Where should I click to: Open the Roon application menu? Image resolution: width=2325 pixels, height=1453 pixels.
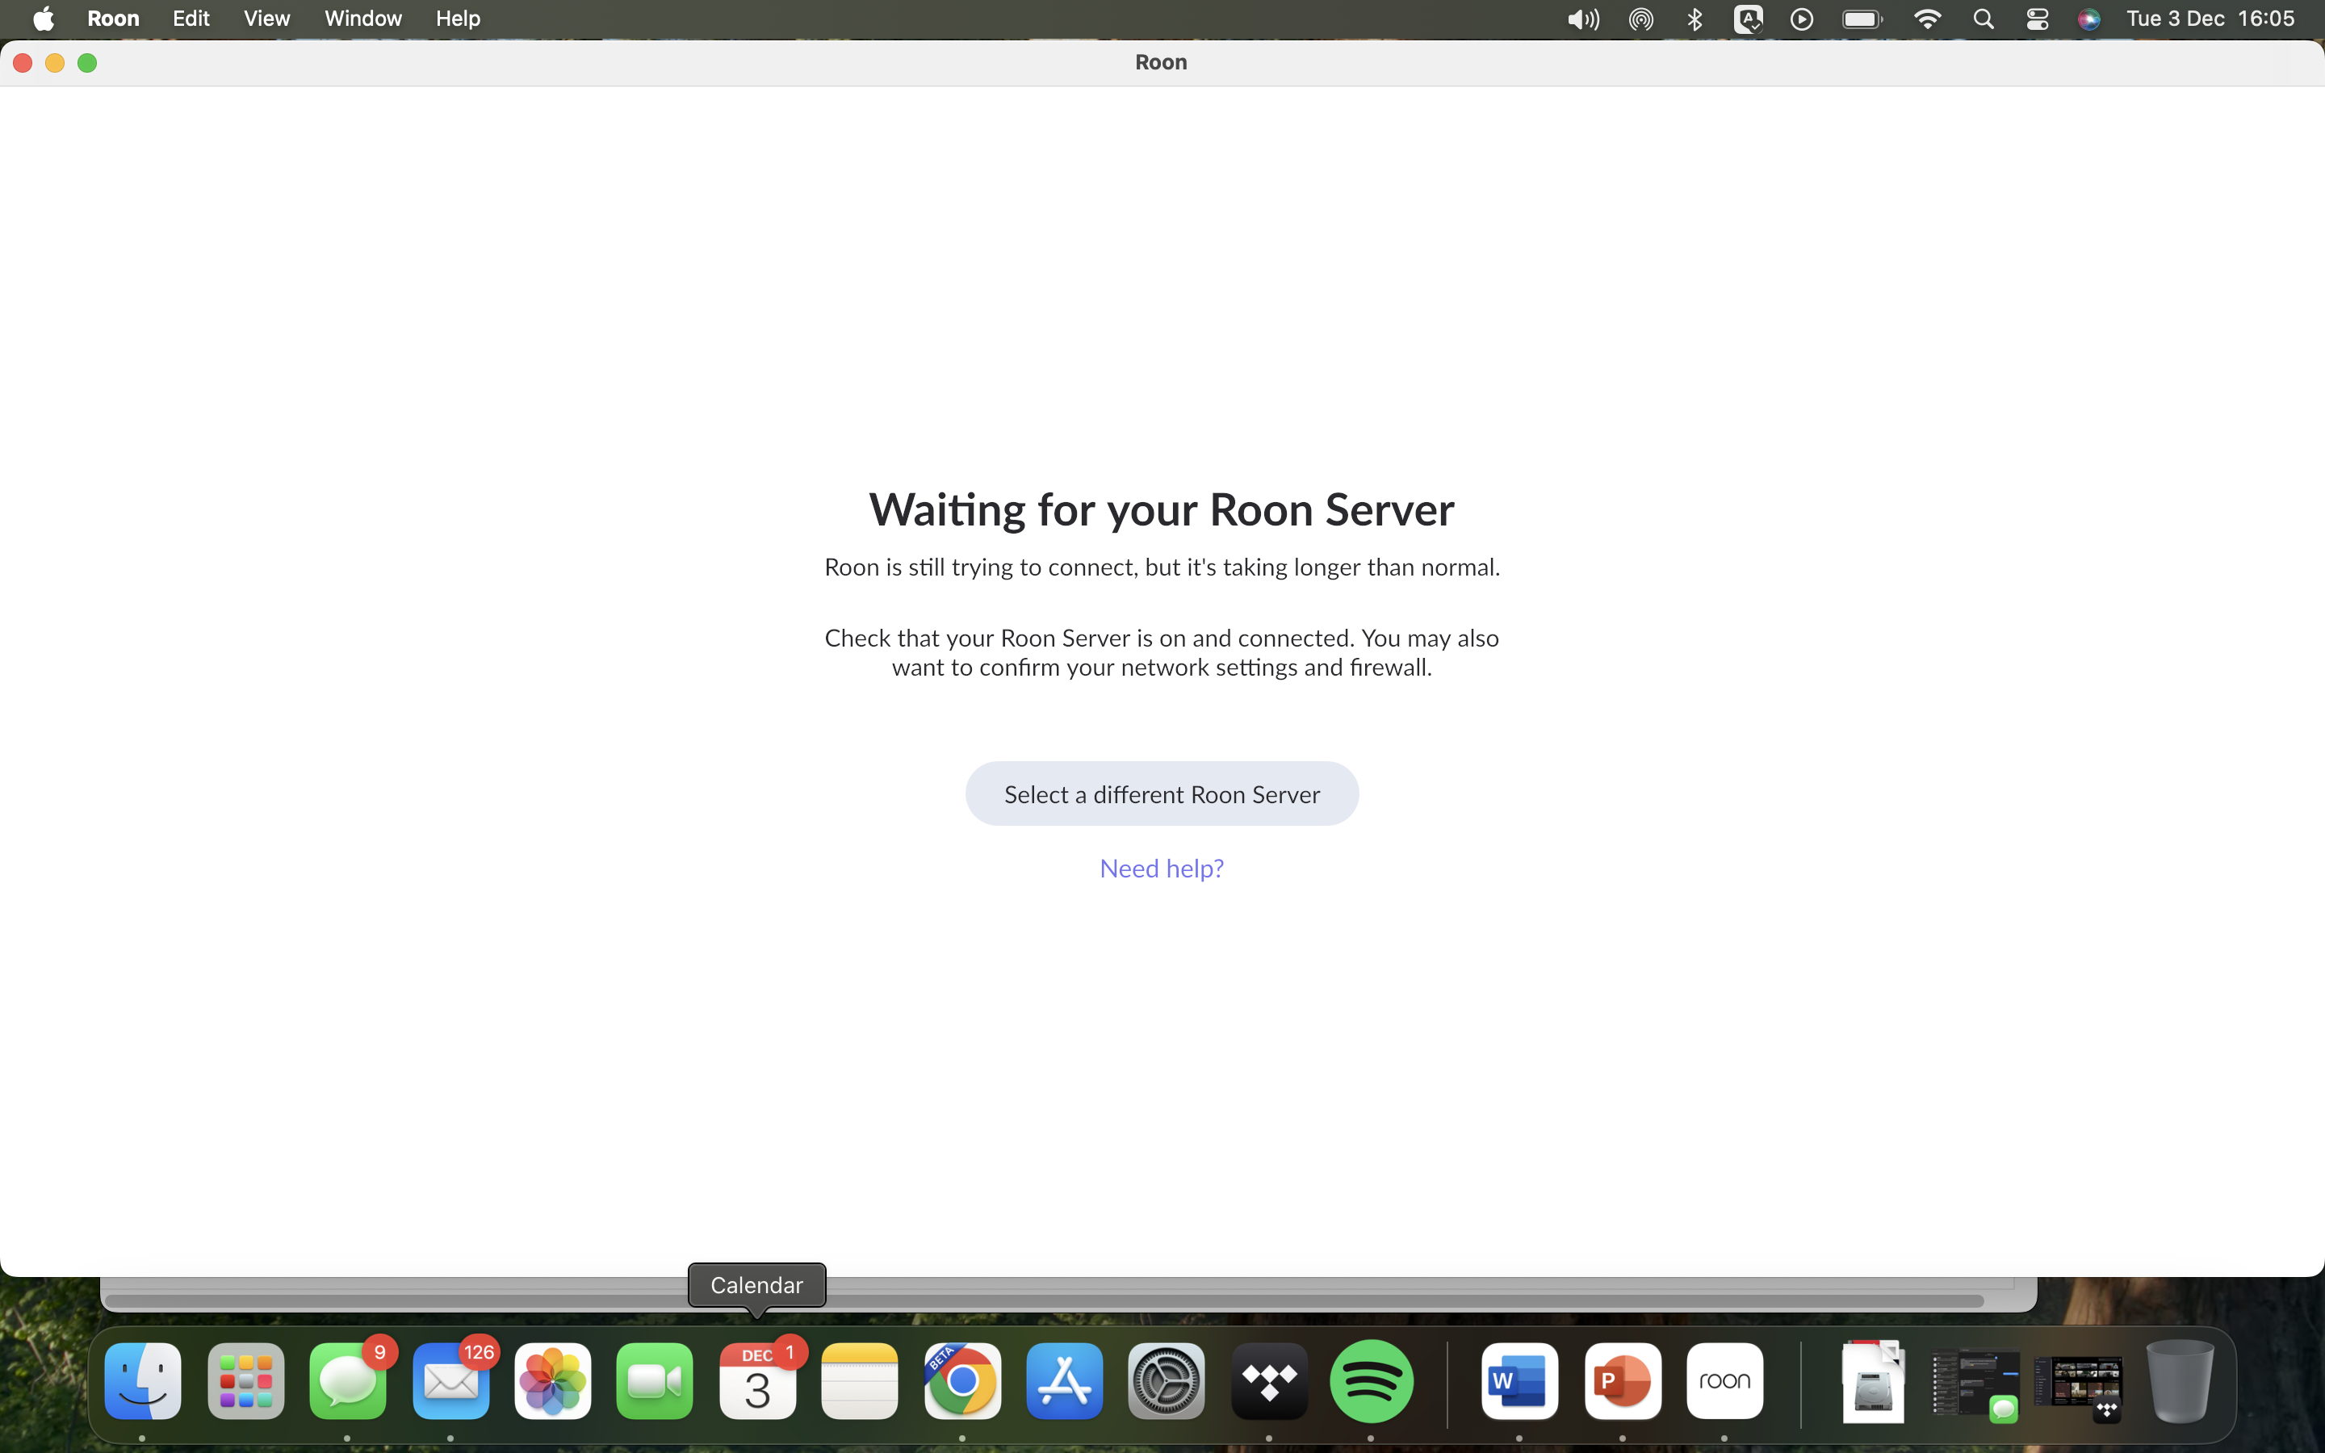113,19
